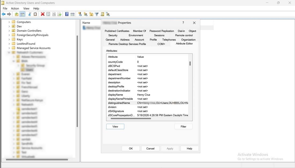Screen dimensions: 295x168
Task: Toggle the Show/Hide Console Tree icon
Action: point(22,14)
